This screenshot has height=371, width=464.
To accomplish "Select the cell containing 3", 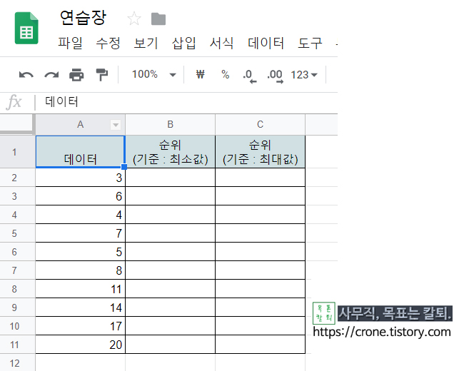I will click(x=80, y=178).
